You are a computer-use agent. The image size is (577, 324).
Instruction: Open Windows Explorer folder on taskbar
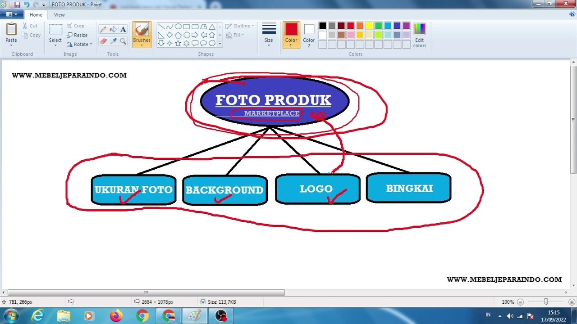coord(64,316)
